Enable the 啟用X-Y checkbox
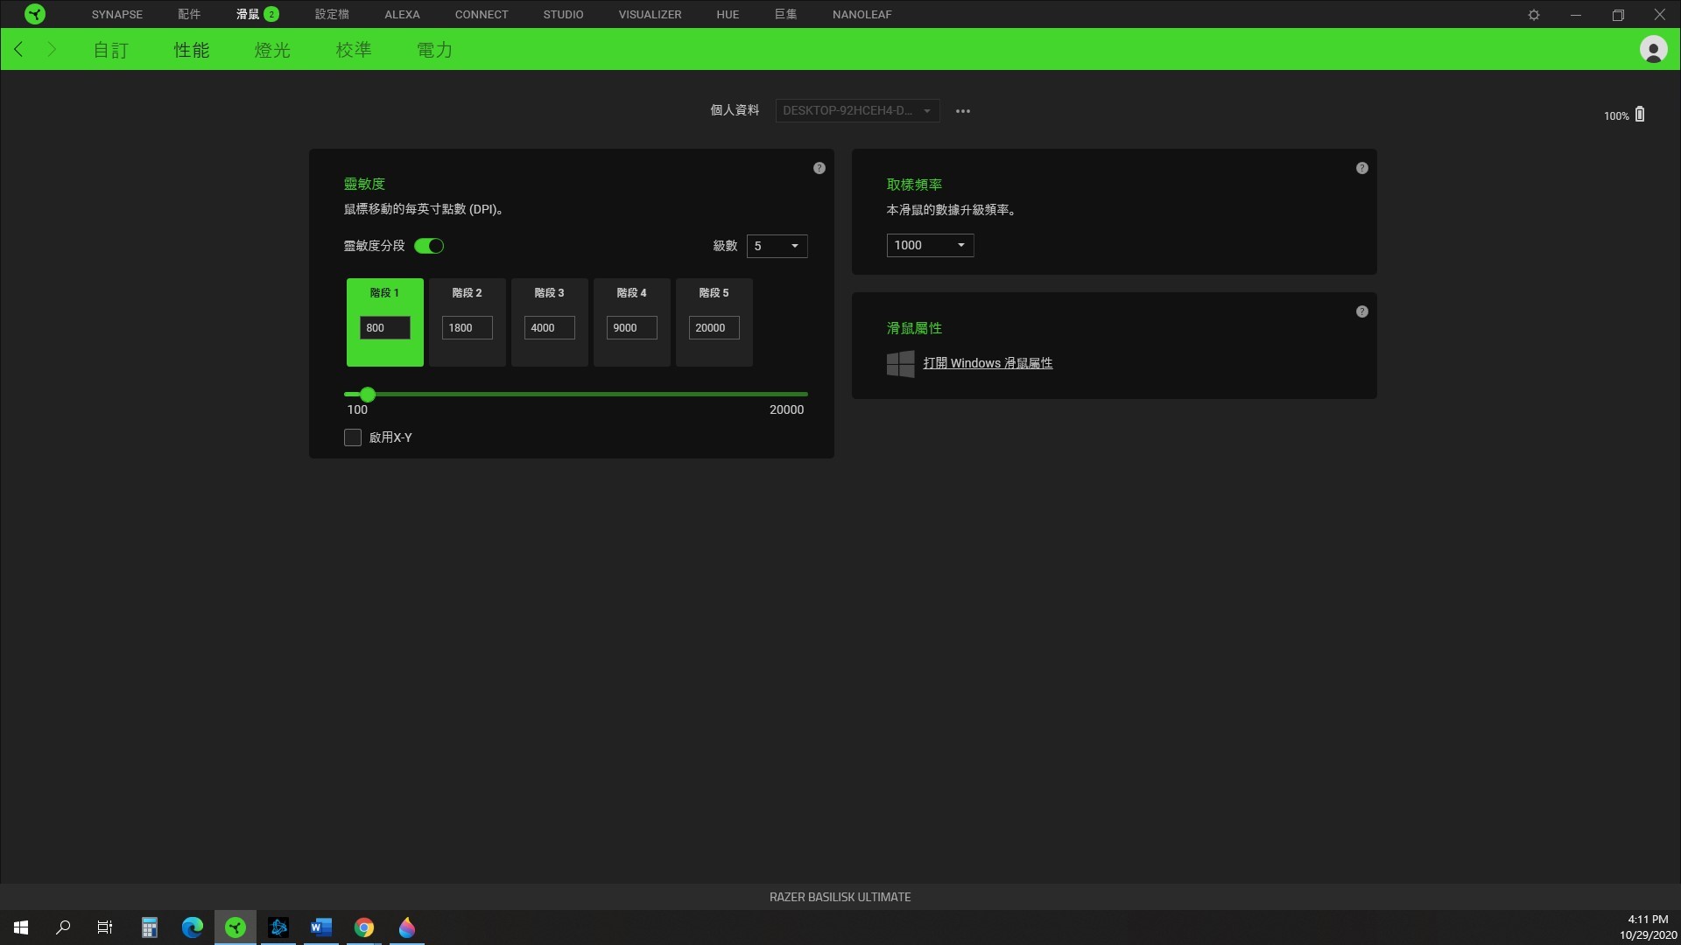Screen dimensions: 1681x945 pyautogui.click(x=353, y=437)
